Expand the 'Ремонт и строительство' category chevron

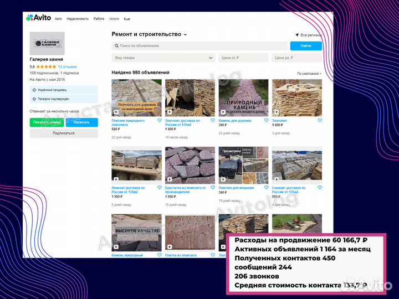tap(185, 34)
